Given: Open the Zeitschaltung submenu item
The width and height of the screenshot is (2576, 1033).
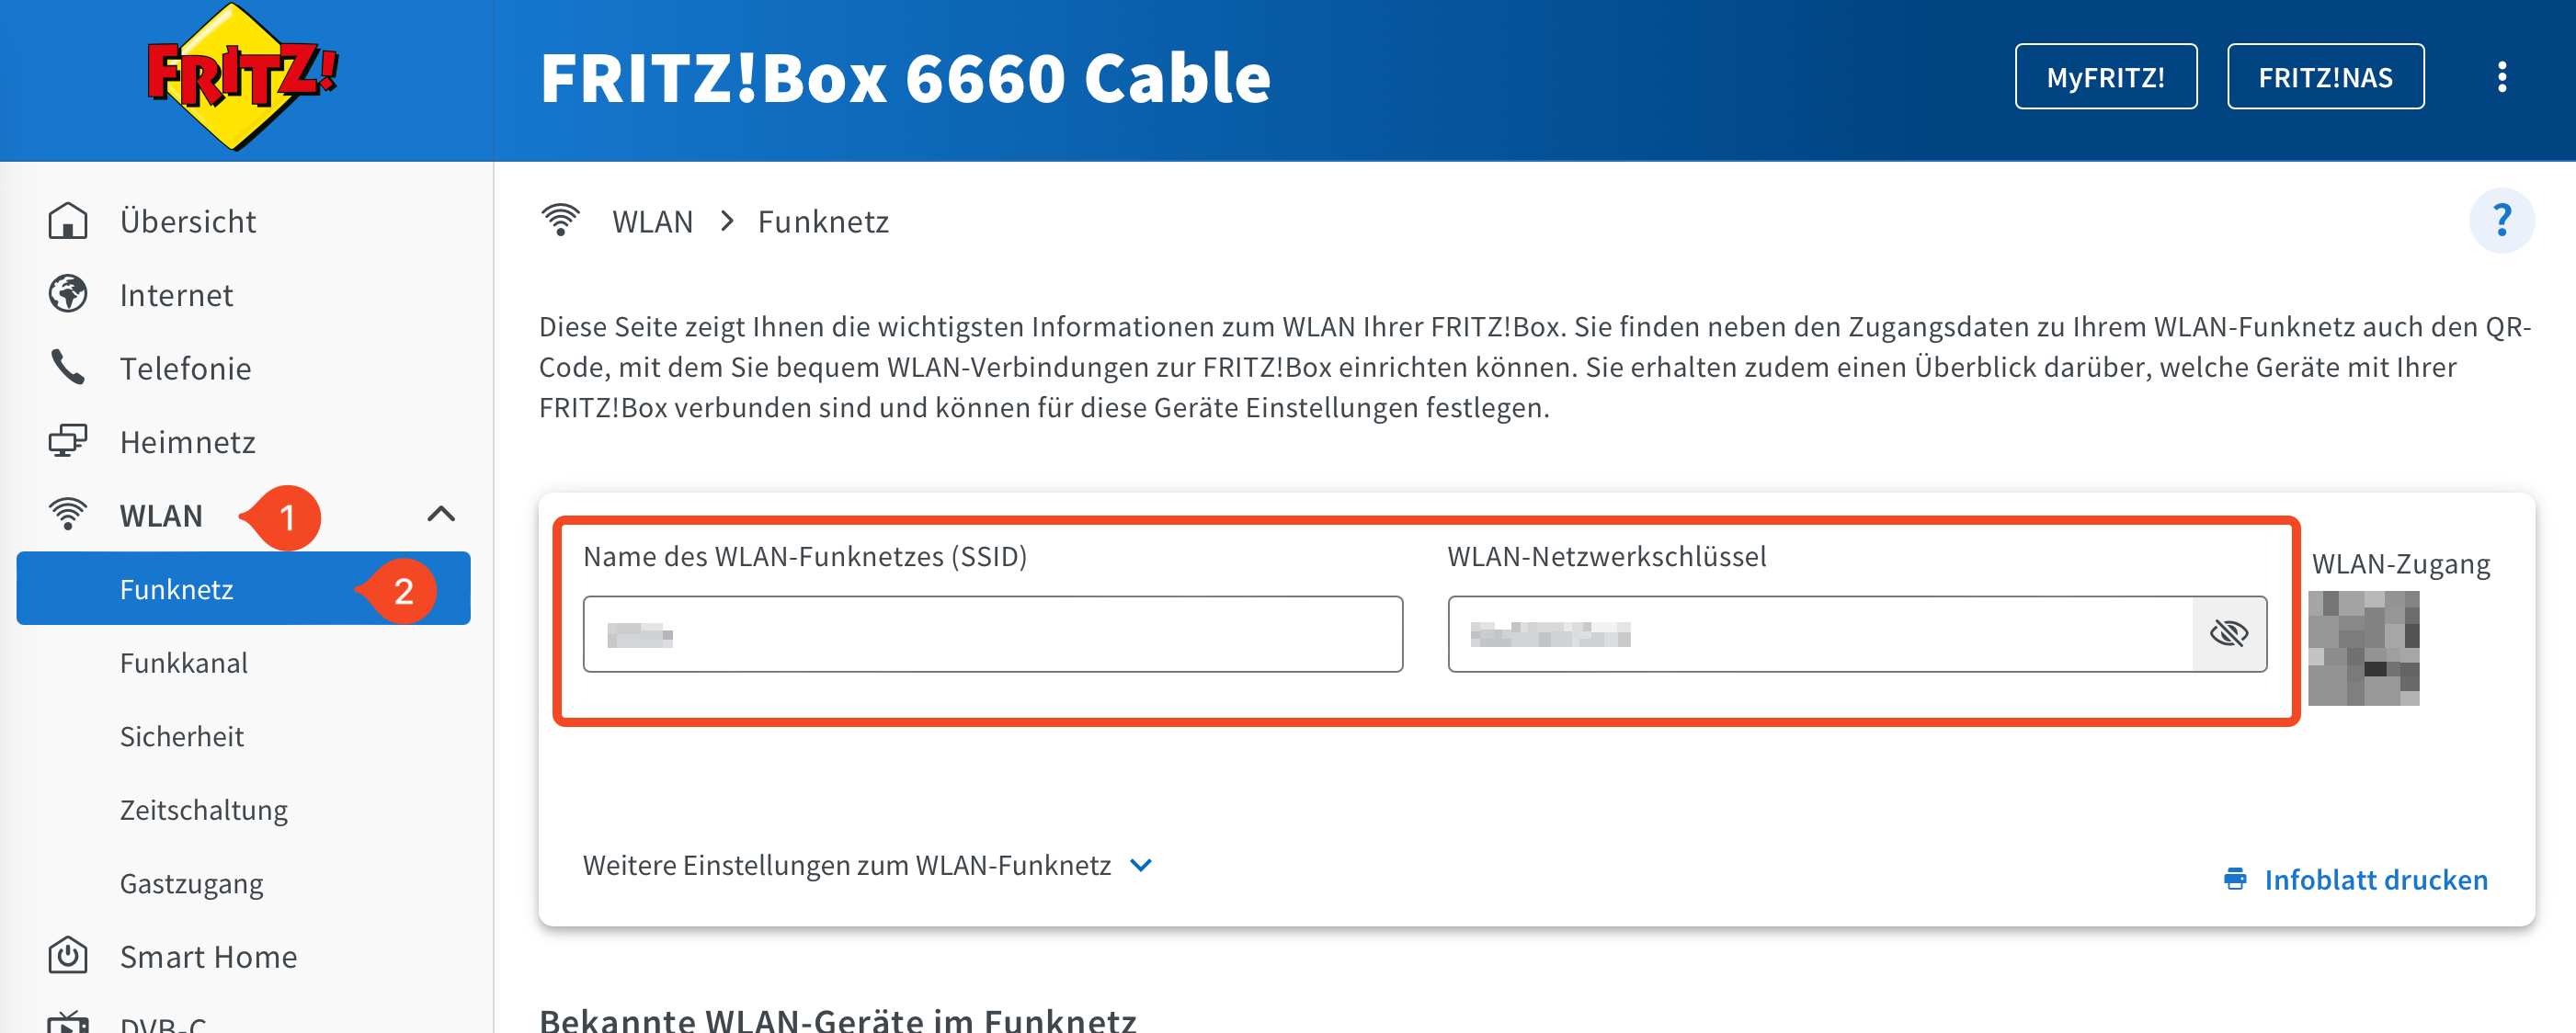Looking at the screenshot, I should tap(204, 810).
